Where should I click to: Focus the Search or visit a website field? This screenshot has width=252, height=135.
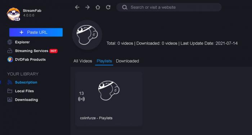click(x=169, y=7)
